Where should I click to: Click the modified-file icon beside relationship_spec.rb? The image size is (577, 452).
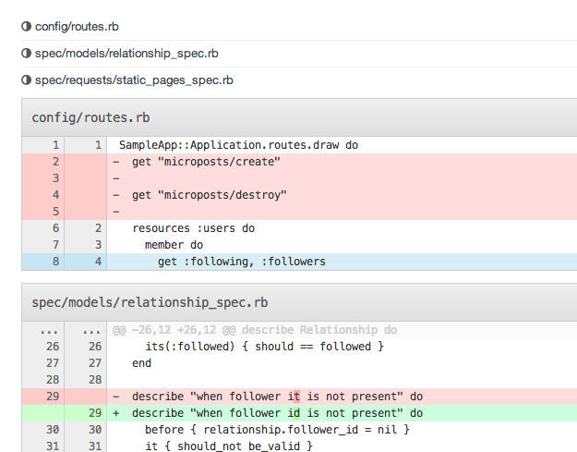click(x=26, y=54)
